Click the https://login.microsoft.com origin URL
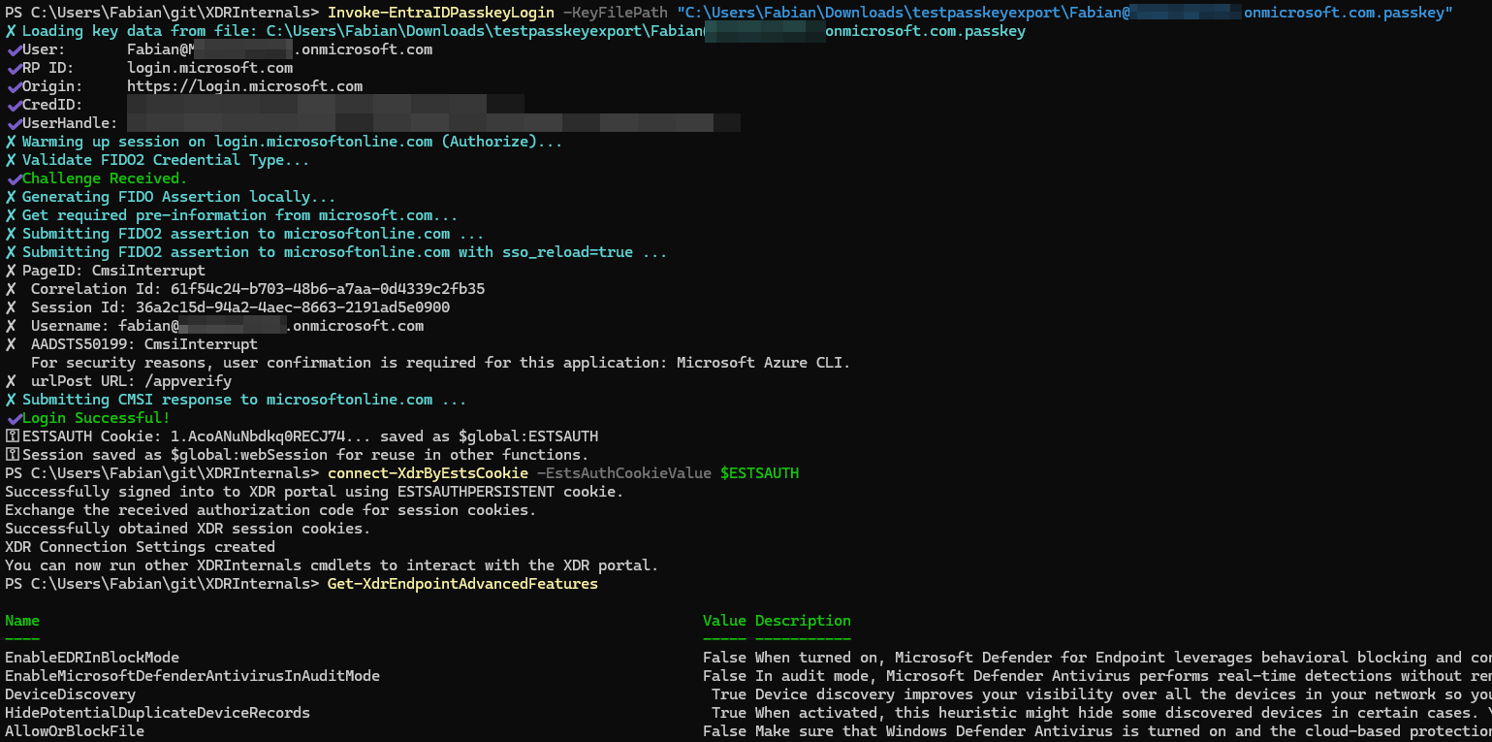1492x742 pixels. click(x=244, y=86)
